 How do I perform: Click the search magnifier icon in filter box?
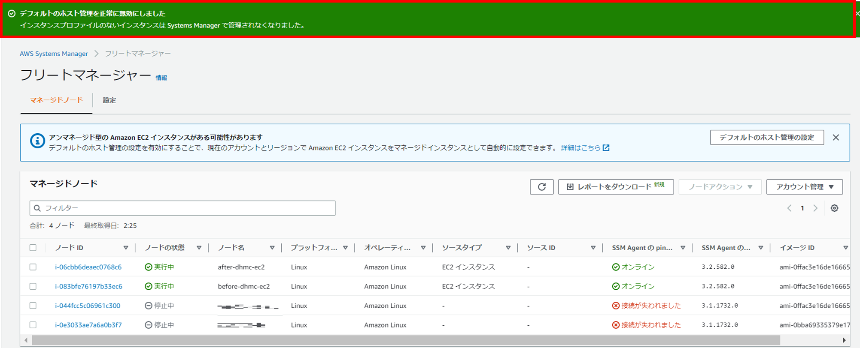[37, 208]
